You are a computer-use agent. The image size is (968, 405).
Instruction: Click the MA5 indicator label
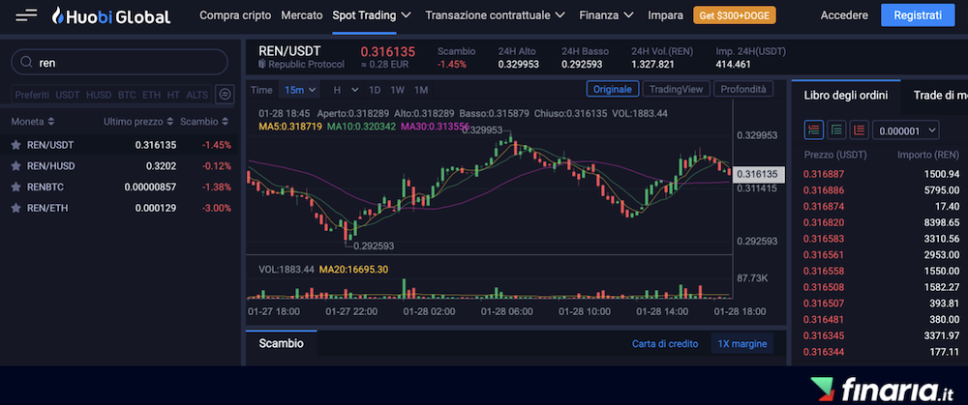(x=290, y=127)
